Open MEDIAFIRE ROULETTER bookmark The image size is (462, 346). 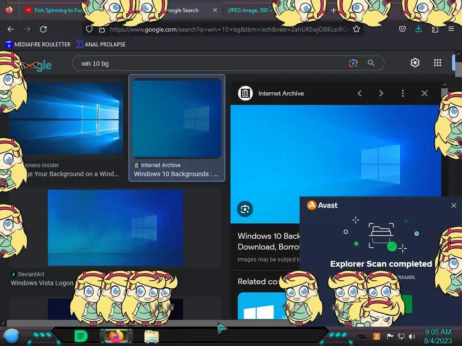(38, 45)
